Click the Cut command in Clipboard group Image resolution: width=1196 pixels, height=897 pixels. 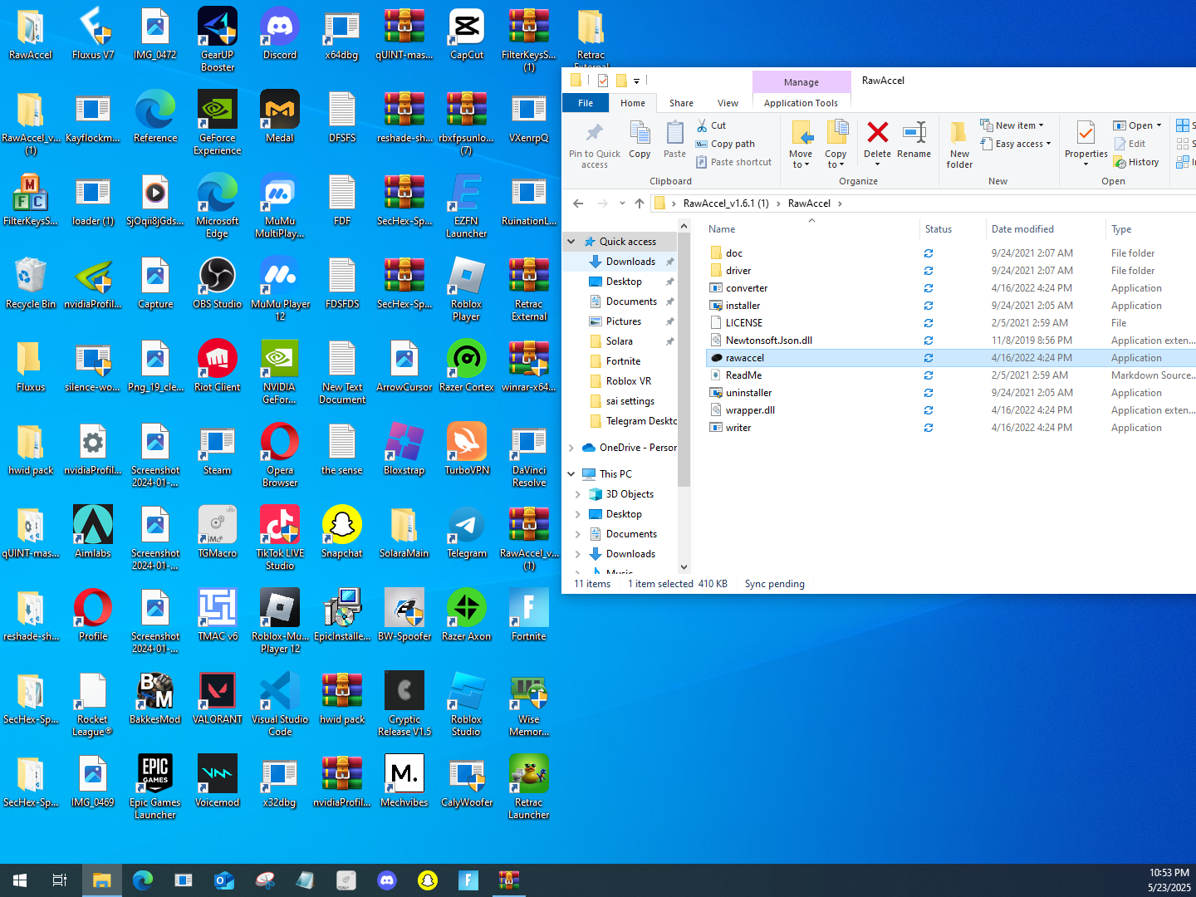[711, 125]
